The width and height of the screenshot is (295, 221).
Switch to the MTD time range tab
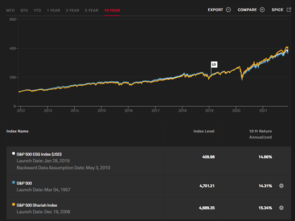point(10,10)
